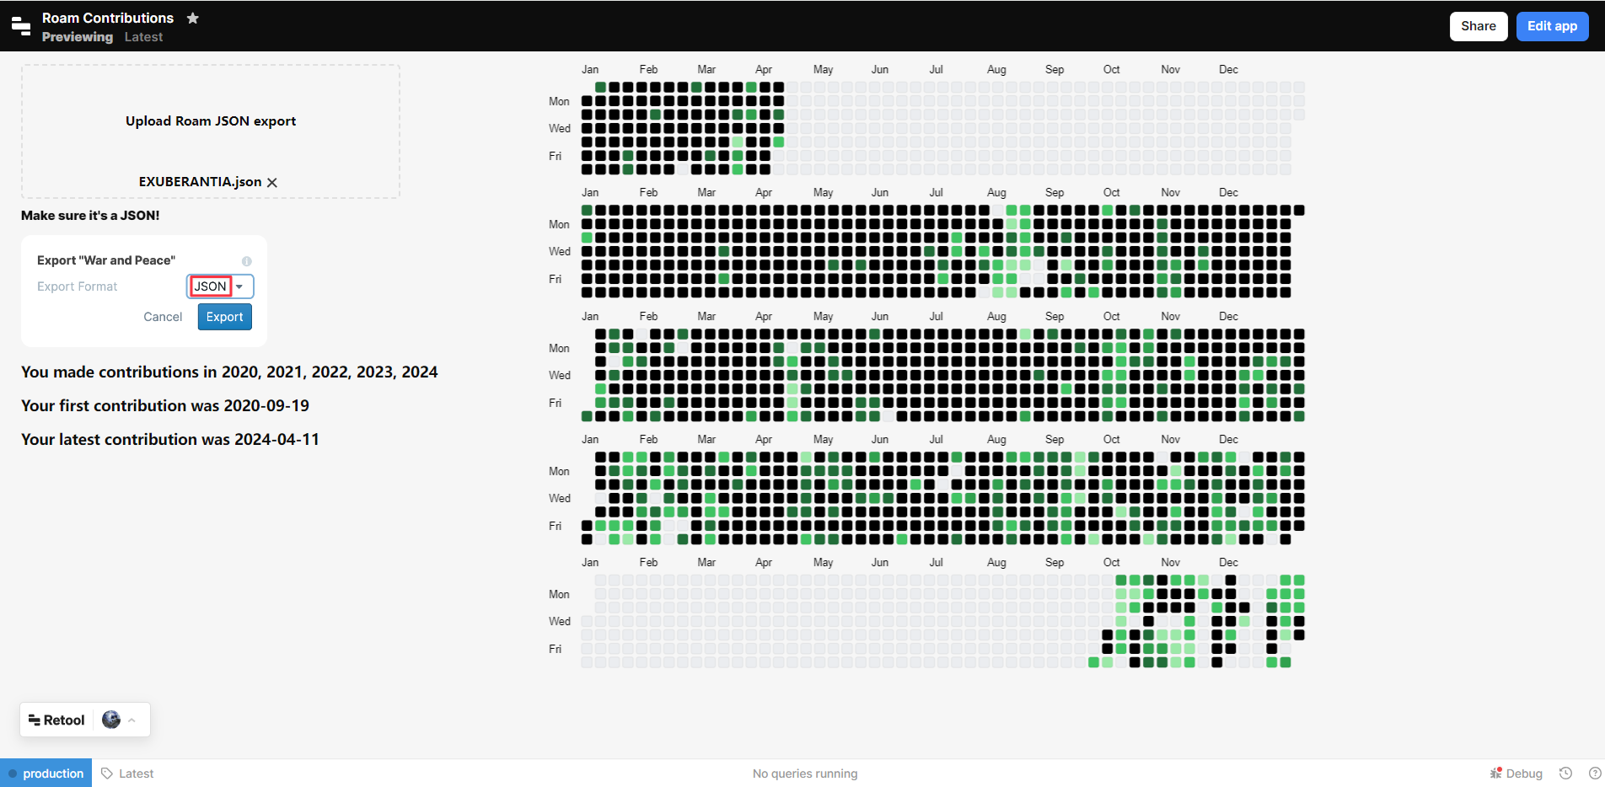
Task: Click the Upload Roam JSON export dropzone
Action: 211,121
